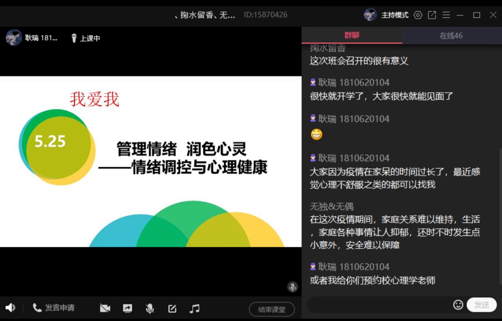Viewport: 502px width, 321px height.
Task: Click the pop-out window icon
Action: coord(432,15)
